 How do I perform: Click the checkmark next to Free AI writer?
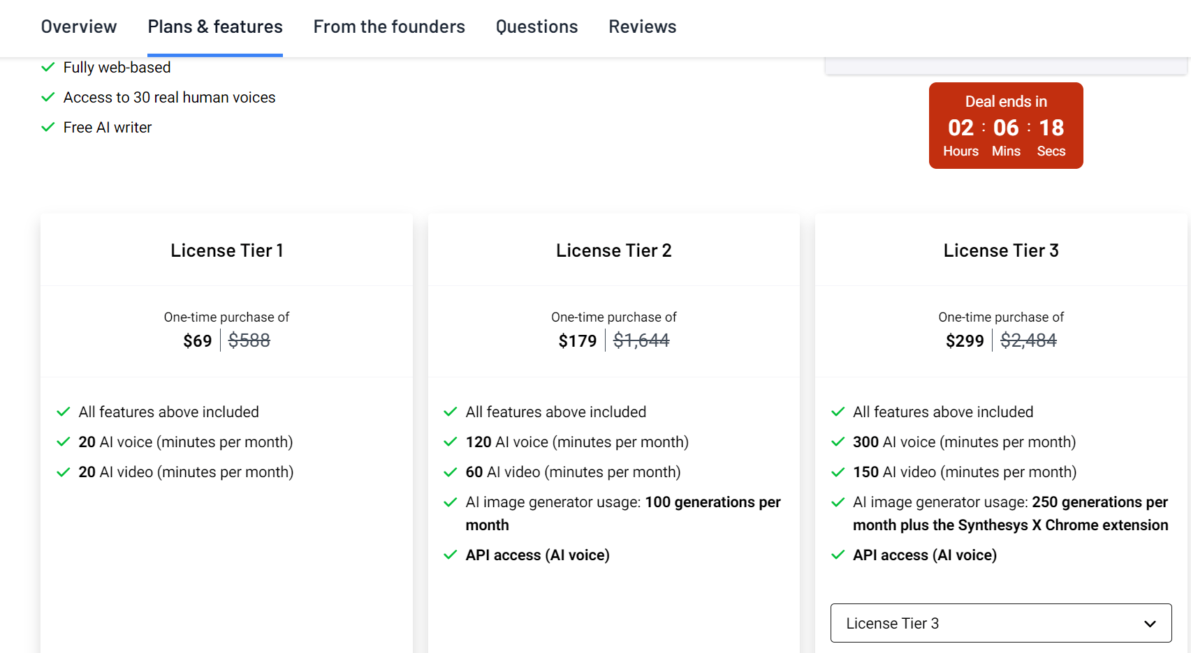[x=48, y=128]
